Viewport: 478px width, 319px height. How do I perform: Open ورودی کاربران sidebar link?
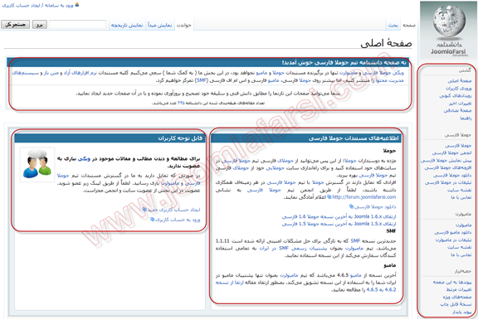coord(459,89)
